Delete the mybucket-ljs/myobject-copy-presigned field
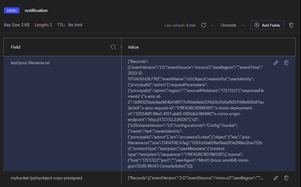 (286, 178)
